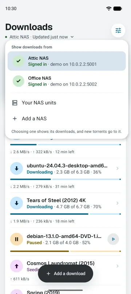Click the debian pause status icon
The width and height of the screenshot is (131, 294).
[16, 239]
